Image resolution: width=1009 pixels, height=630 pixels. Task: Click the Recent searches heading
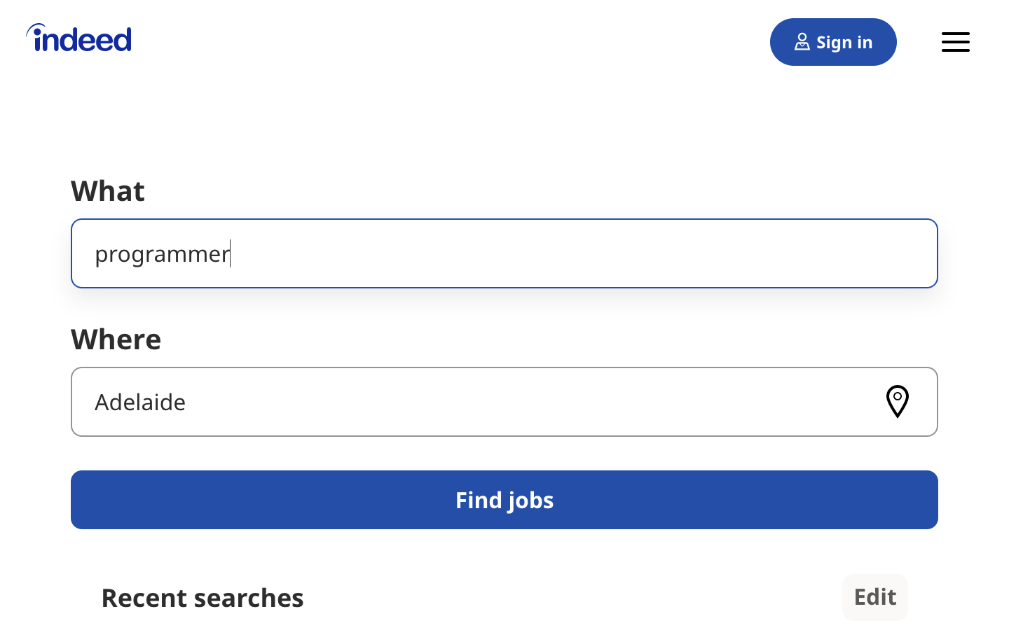coord(203,597)
